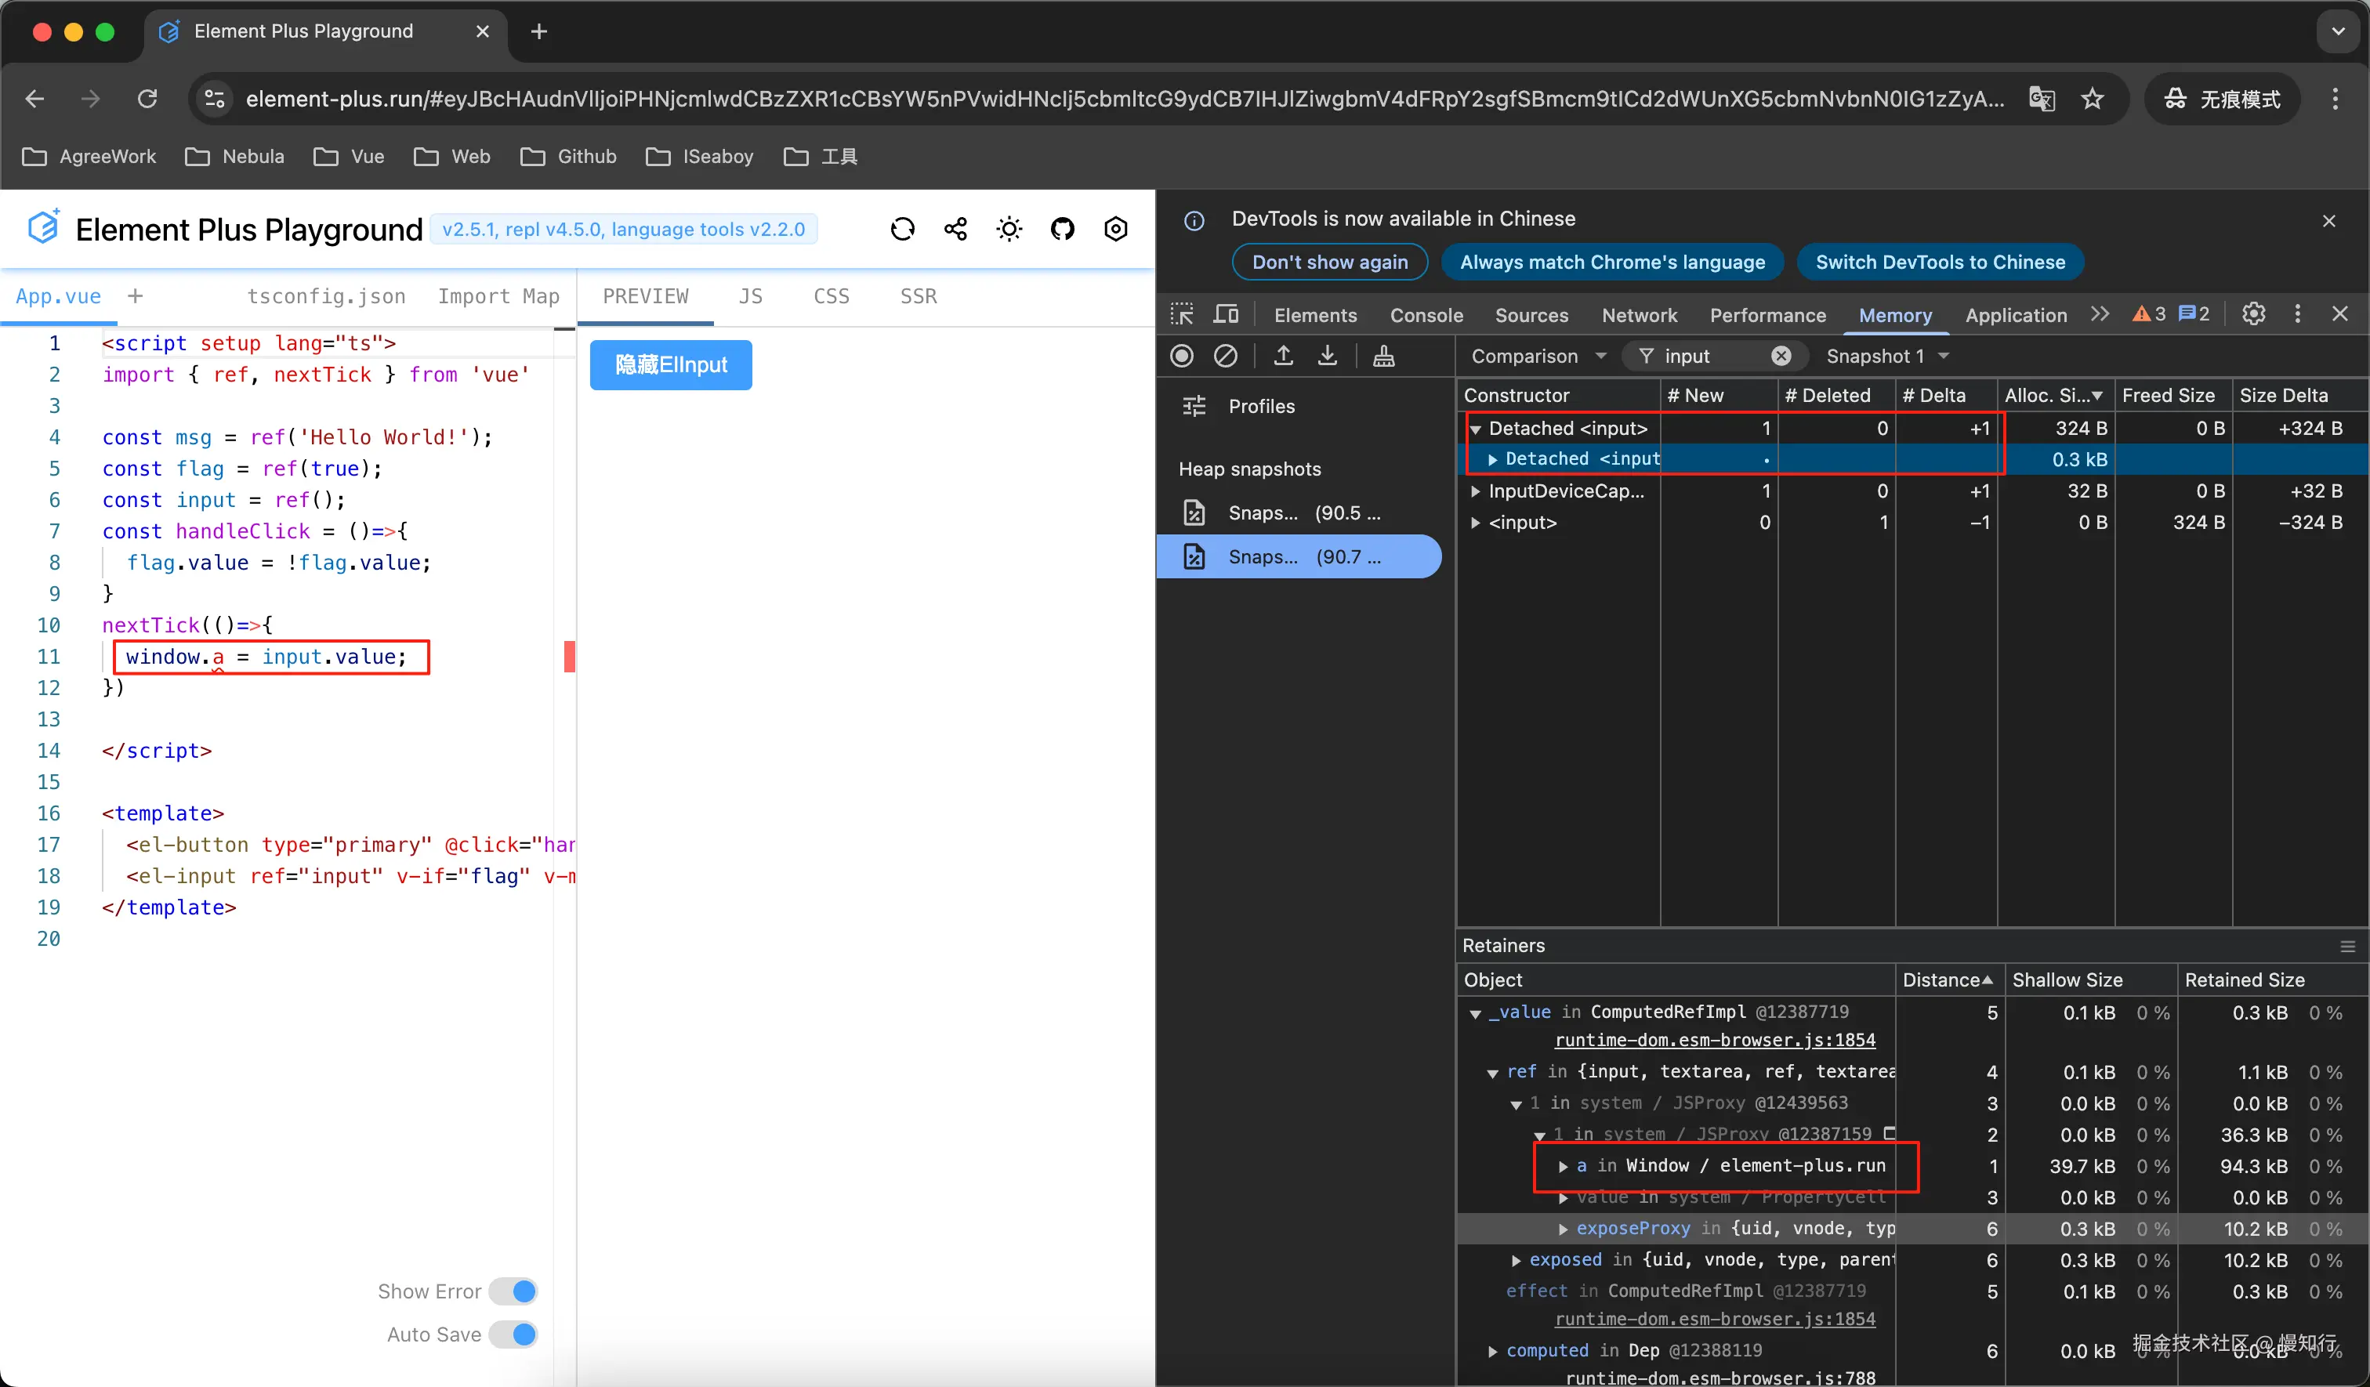Open the Snapshot 1 base dropdown
The image size is (2370, 1387).
coord(1886,356)
